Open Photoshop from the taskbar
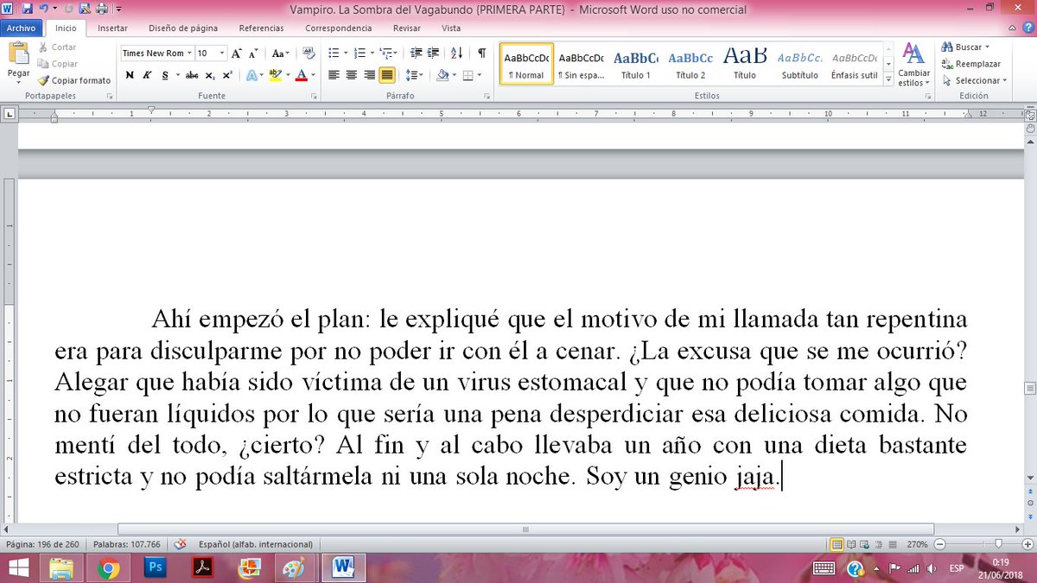This screenshot has height=583, width=1037. [156, 567]
